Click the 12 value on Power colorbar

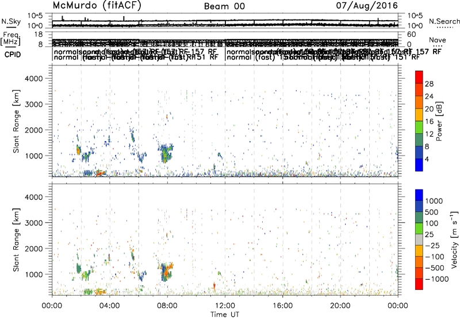point(429,134)
